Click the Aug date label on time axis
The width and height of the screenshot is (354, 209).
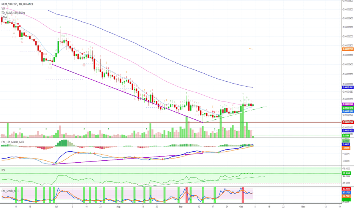point(119,206)
